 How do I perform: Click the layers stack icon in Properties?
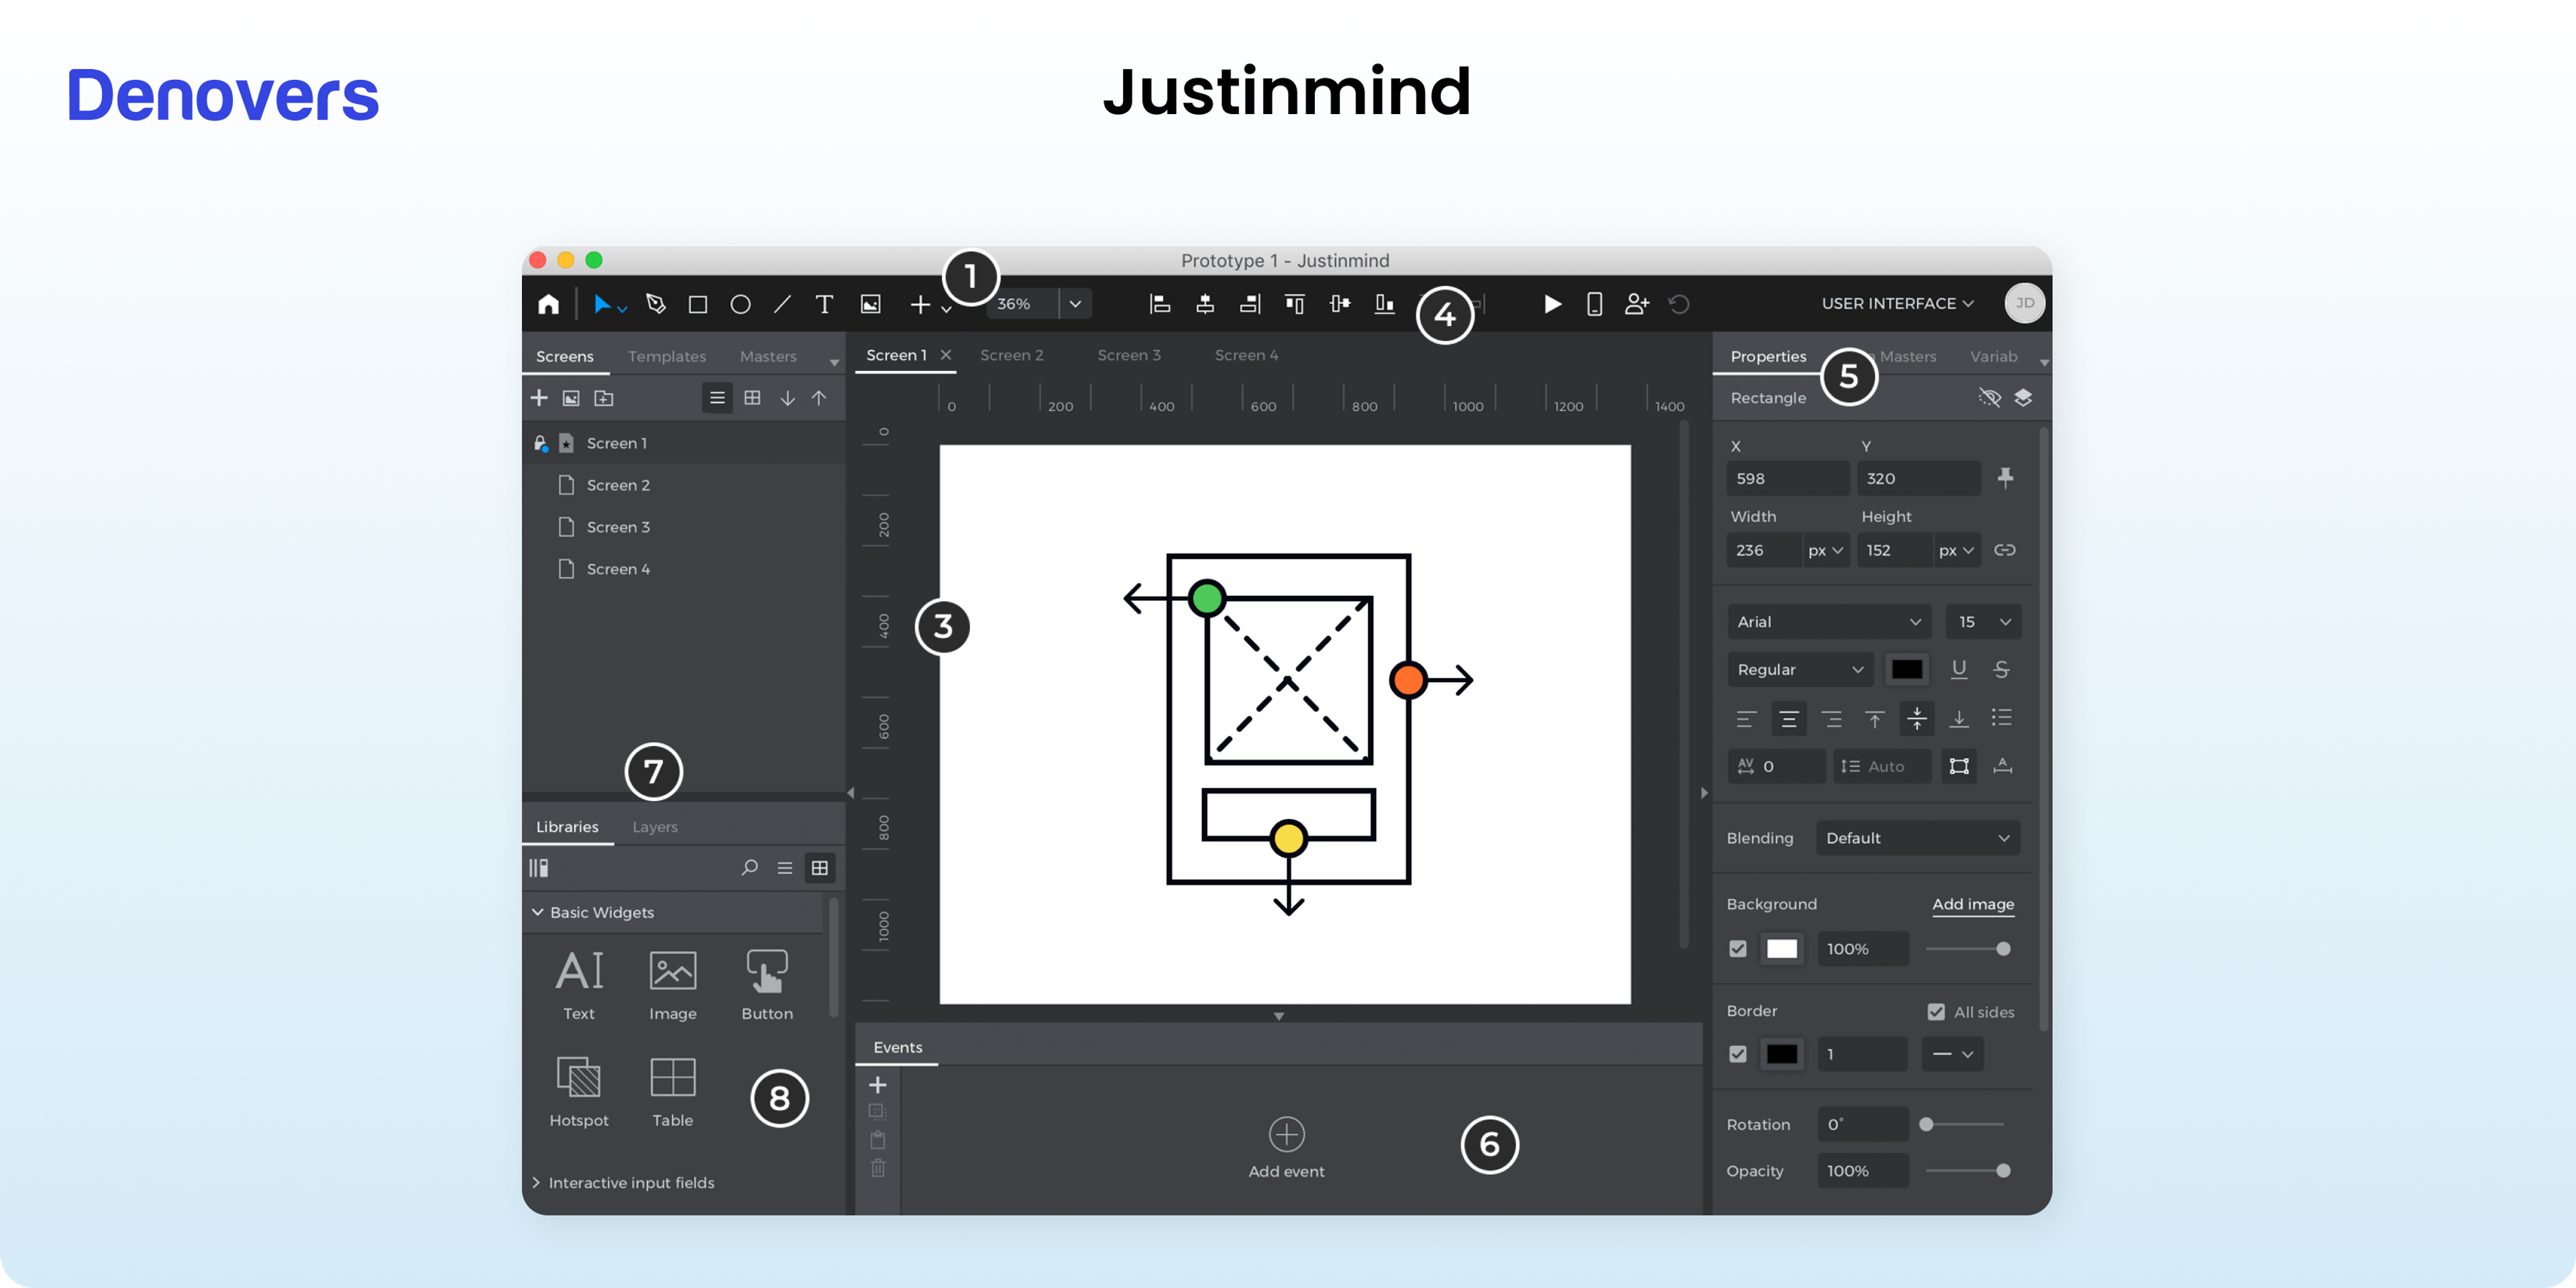[2023, 398]
